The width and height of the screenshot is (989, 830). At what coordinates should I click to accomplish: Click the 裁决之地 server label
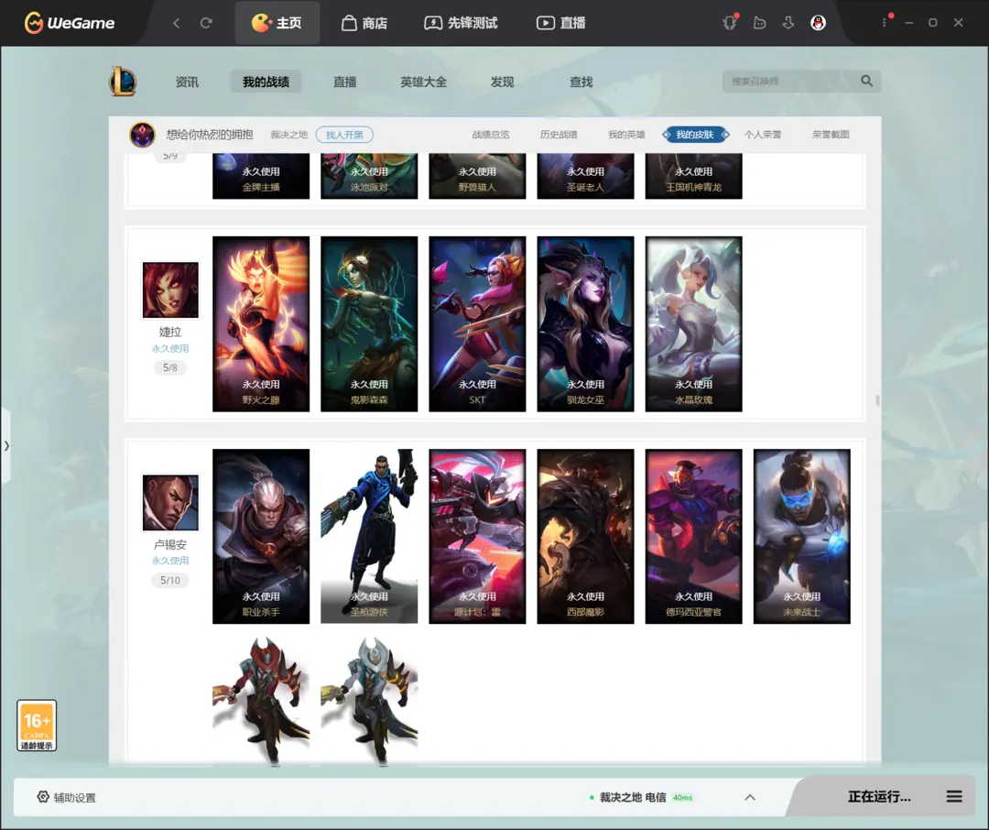[288, 135]
